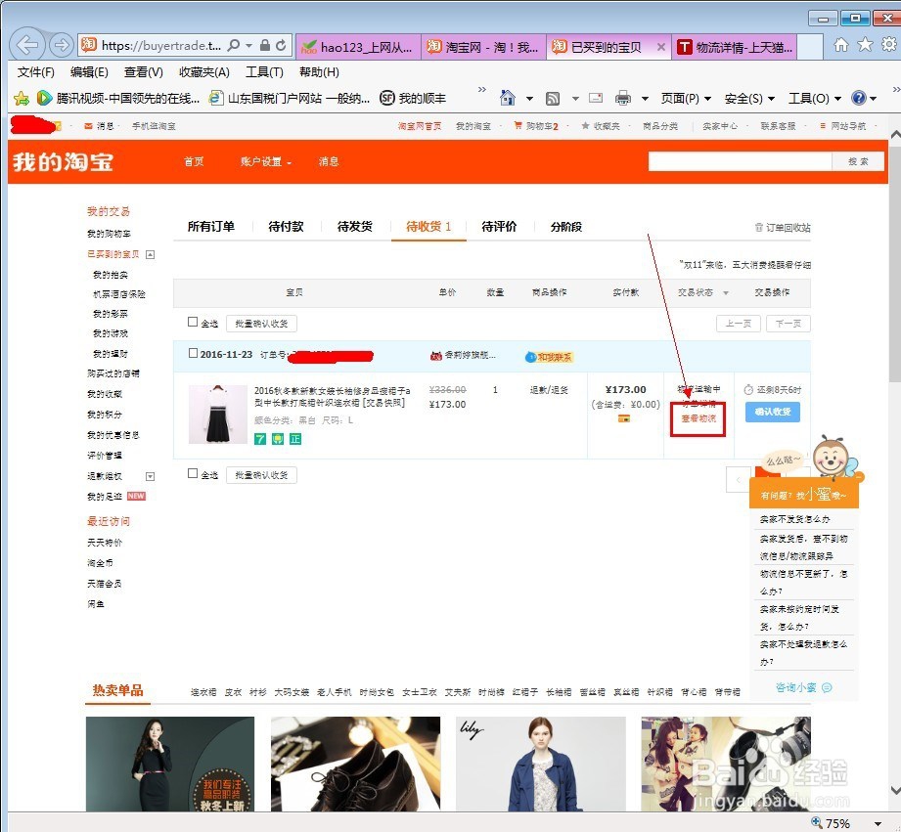Viewport: 901px width, 832px height.
Task: Tick the checkbox next to order 2016-11-23
Action: (193, 354)
